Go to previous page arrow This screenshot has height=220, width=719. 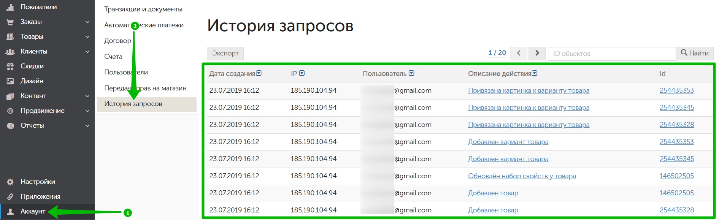(x=519, y=53)
